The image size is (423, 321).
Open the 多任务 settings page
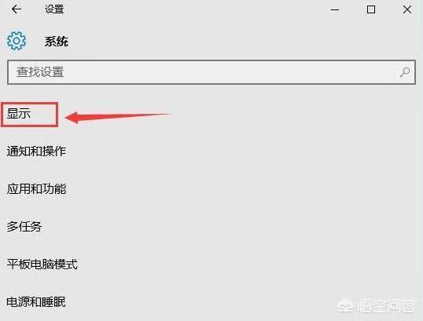coord(24,227)
